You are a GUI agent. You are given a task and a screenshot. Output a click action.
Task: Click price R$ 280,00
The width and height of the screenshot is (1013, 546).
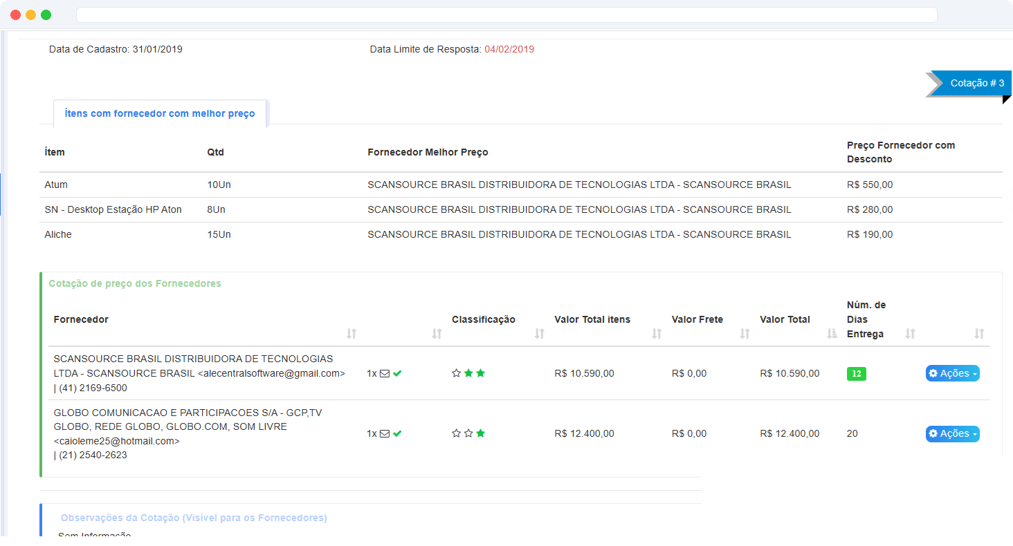(870, 209)
